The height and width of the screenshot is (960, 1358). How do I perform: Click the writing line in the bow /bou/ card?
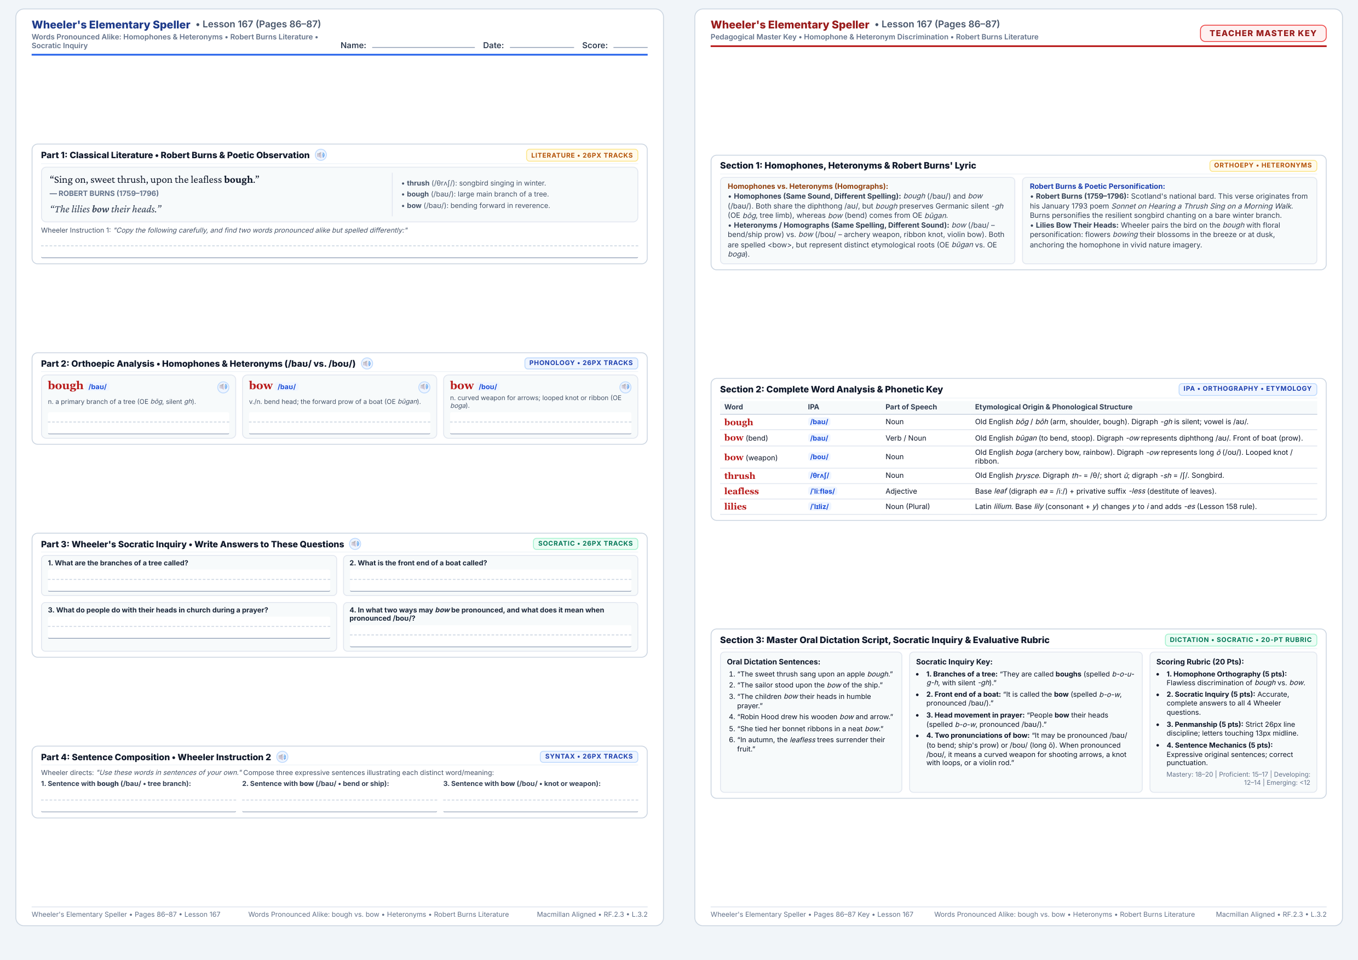(540, 423)
